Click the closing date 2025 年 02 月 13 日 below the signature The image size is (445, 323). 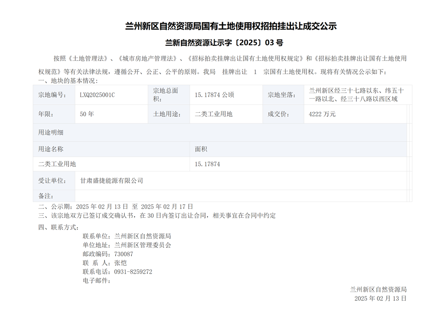[380, 298]
